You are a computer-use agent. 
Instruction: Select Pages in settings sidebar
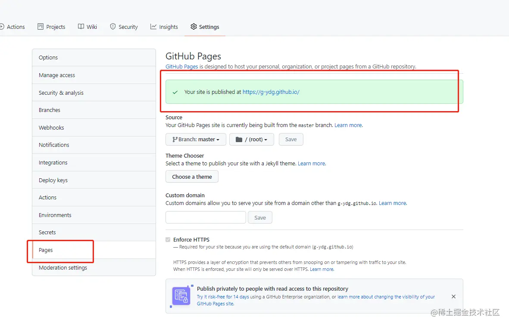[94, 250]
